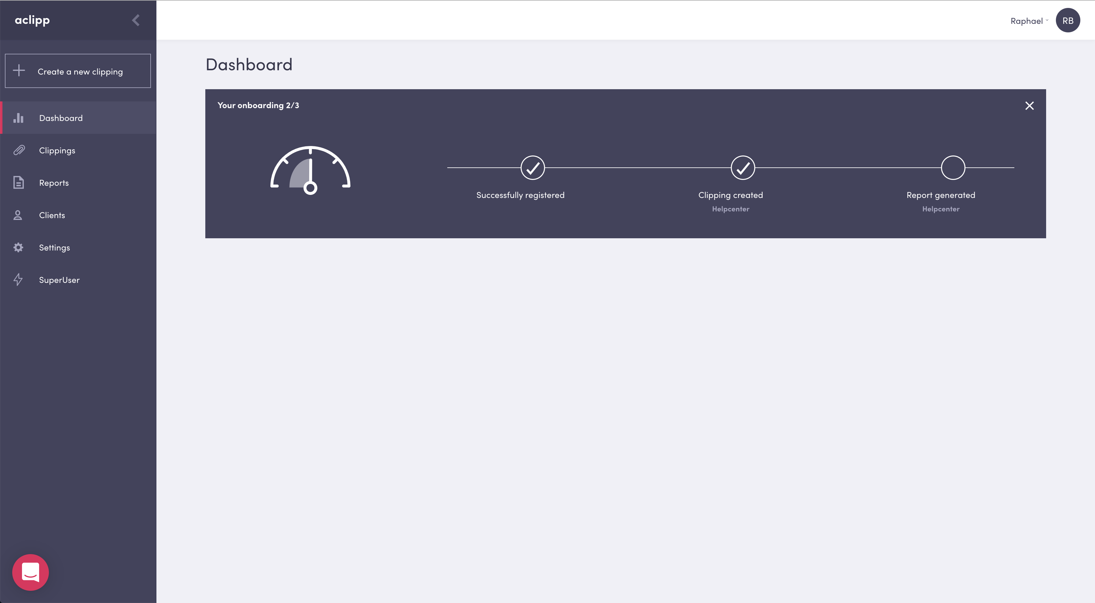
Task: Dismiss the onboarding panel with X
Action: (x=1029, y=106)
